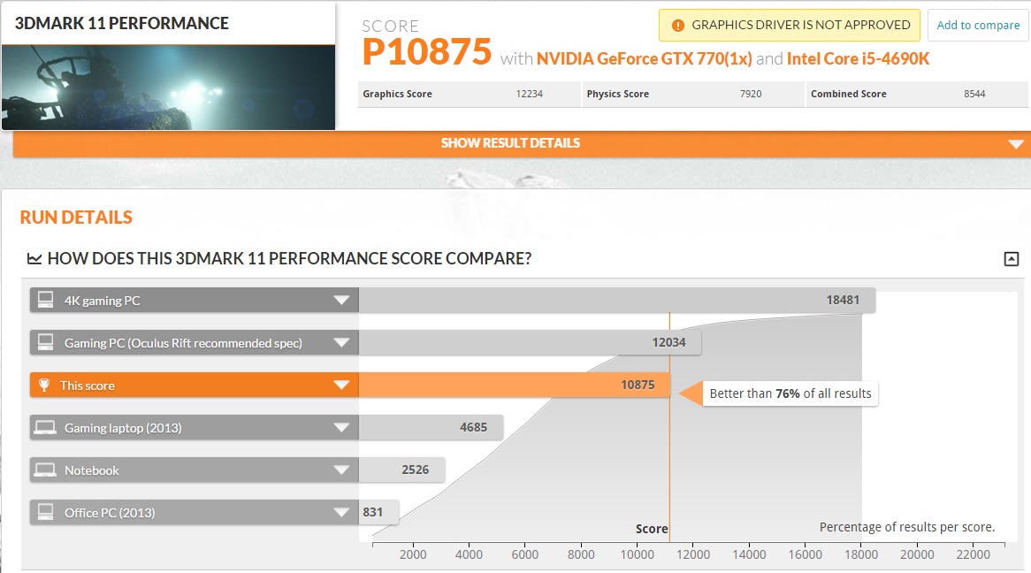Click desktop icon on Gaming PC Oculus row
The height and width of the screenshot is (573, 1031).
click(x=45, y=342)
